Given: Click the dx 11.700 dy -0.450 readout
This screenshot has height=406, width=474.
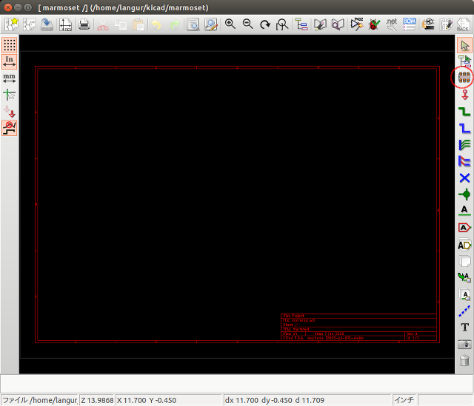Looking at the screenshot, I should (307, 400).
